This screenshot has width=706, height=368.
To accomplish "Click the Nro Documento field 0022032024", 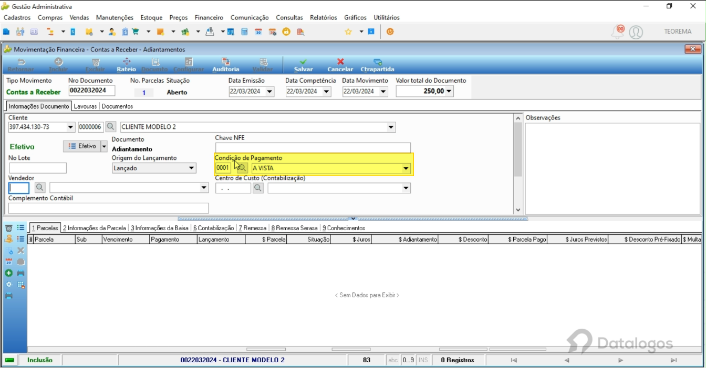I will click(91, 91).
